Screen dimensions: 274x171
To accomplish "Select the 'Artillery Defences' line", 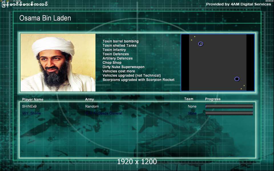I will tap(118, 58).
